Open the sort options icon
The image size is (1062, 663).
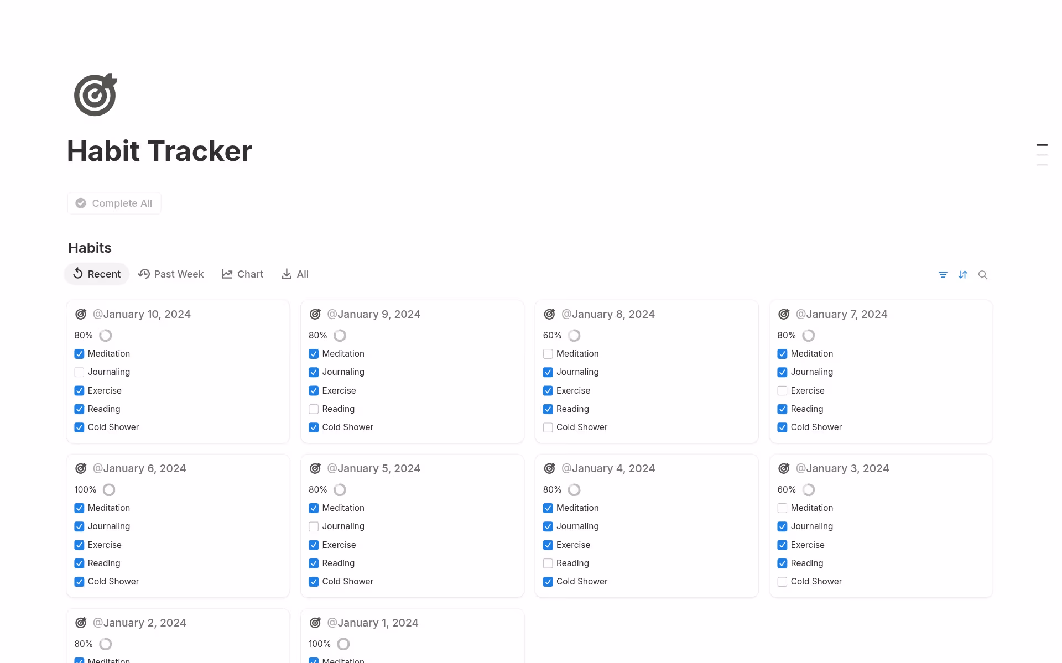963,275
